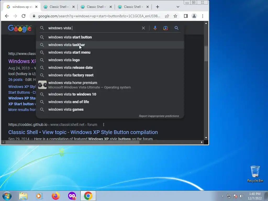Open the volume speaker tray icon
The image size is (268, 201).
242,196
